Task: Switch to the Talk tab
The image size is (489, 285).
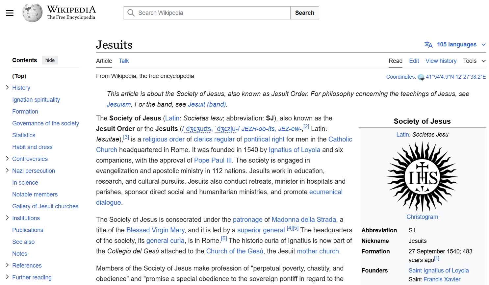Action: (x=124, y=61)
